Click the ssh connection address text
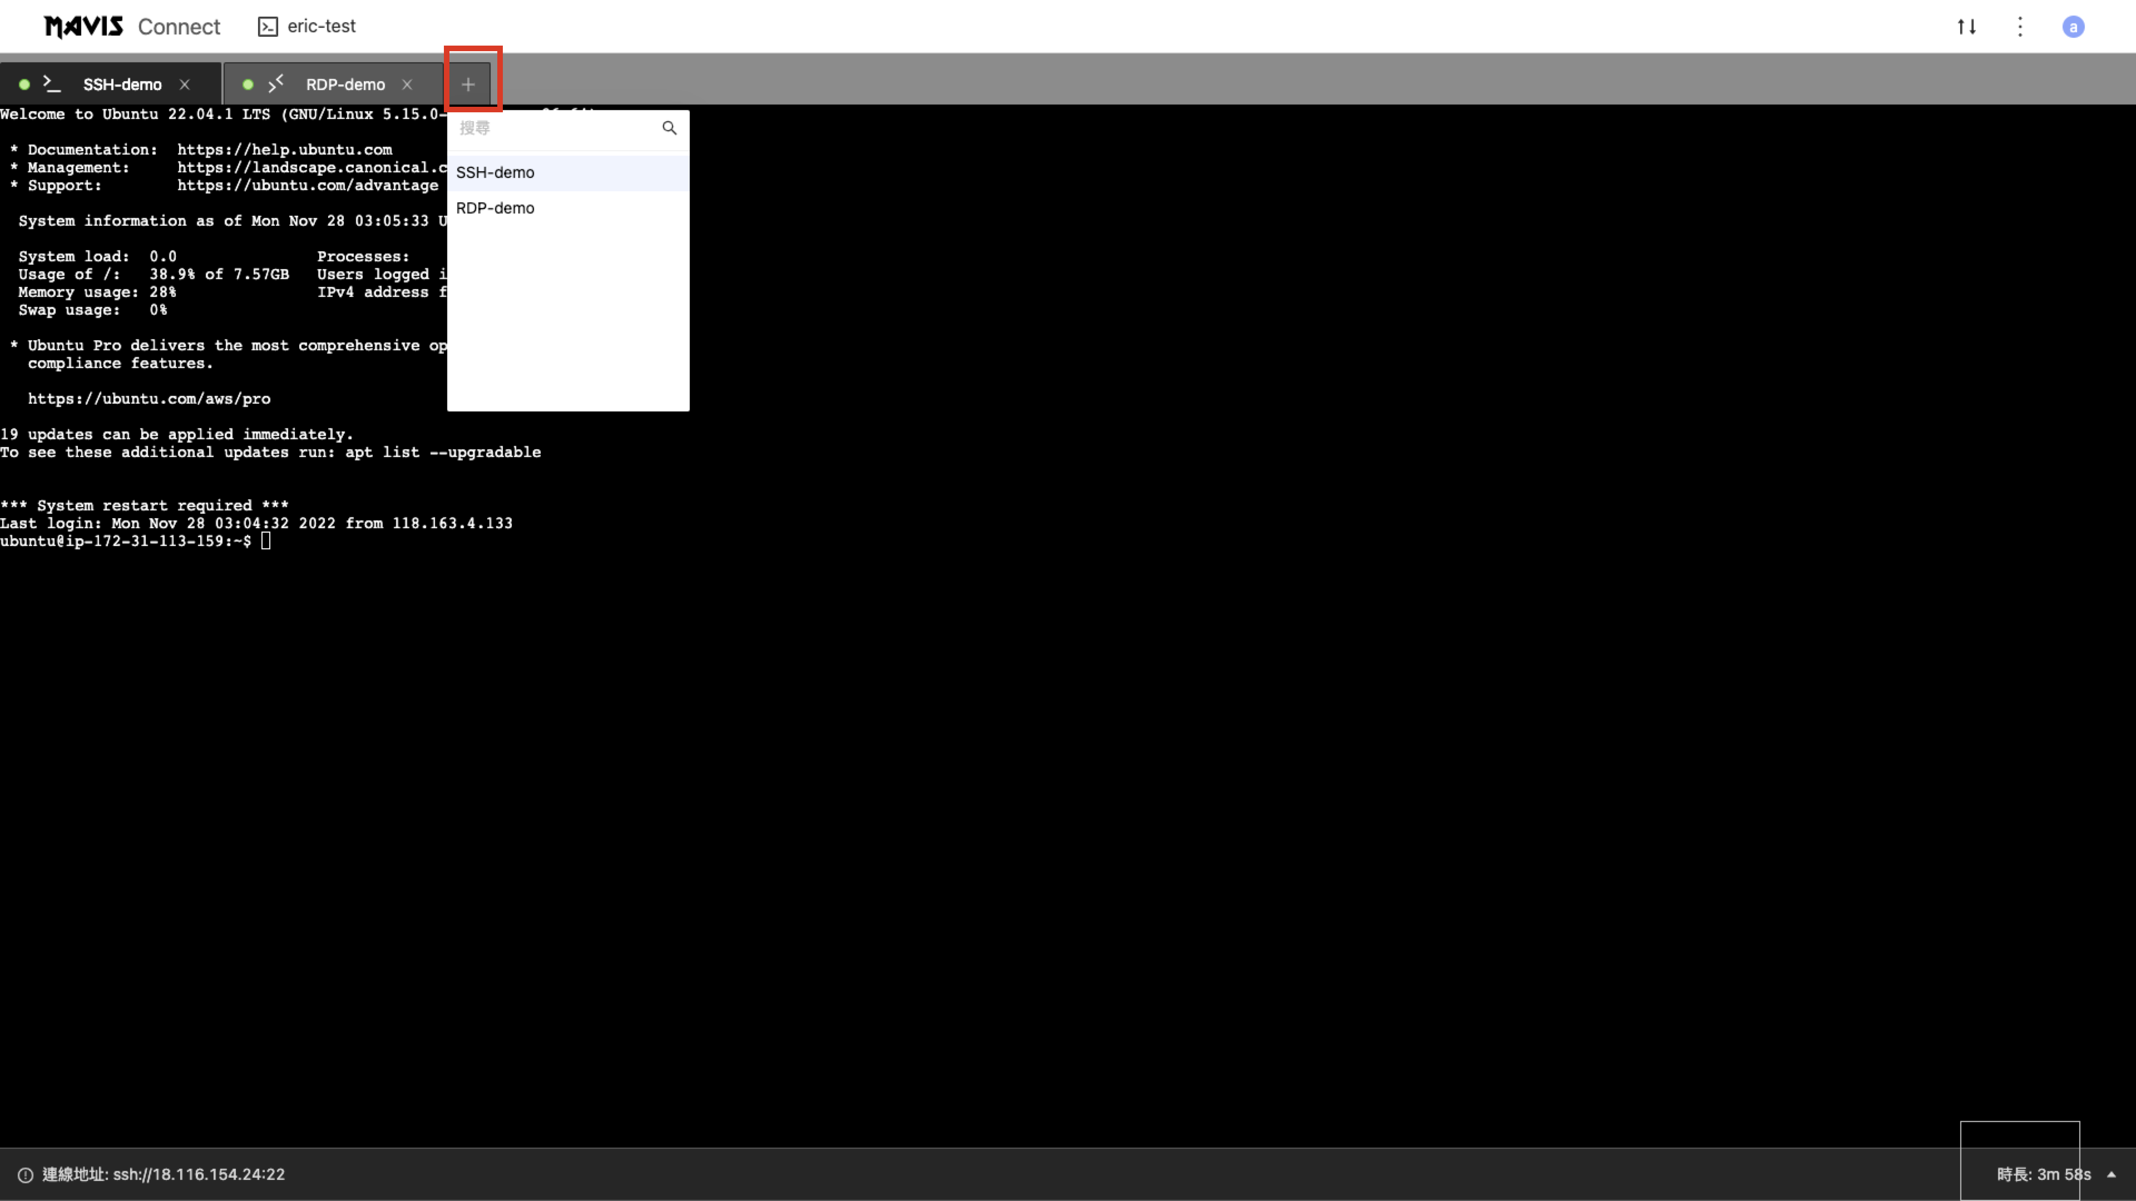The height and width of the screenshot is (1201, 2136). point(199,1174)
